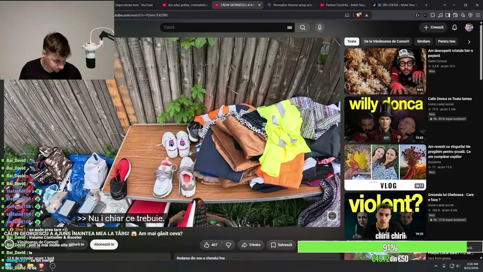Click the Abonează-te subscribe button
Screen dimensions: 483x272
(104, 244)
